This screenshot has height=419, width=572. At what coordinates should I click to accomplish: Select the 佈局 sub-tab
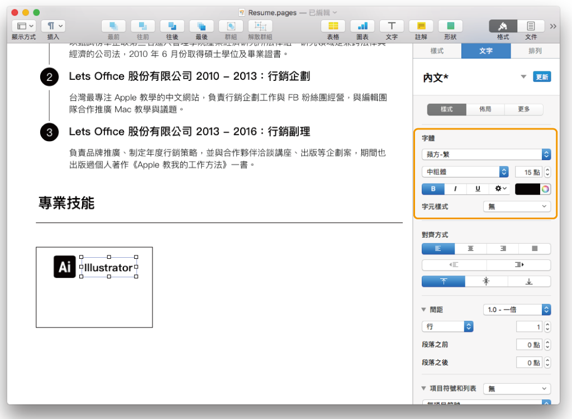point(485,109)
